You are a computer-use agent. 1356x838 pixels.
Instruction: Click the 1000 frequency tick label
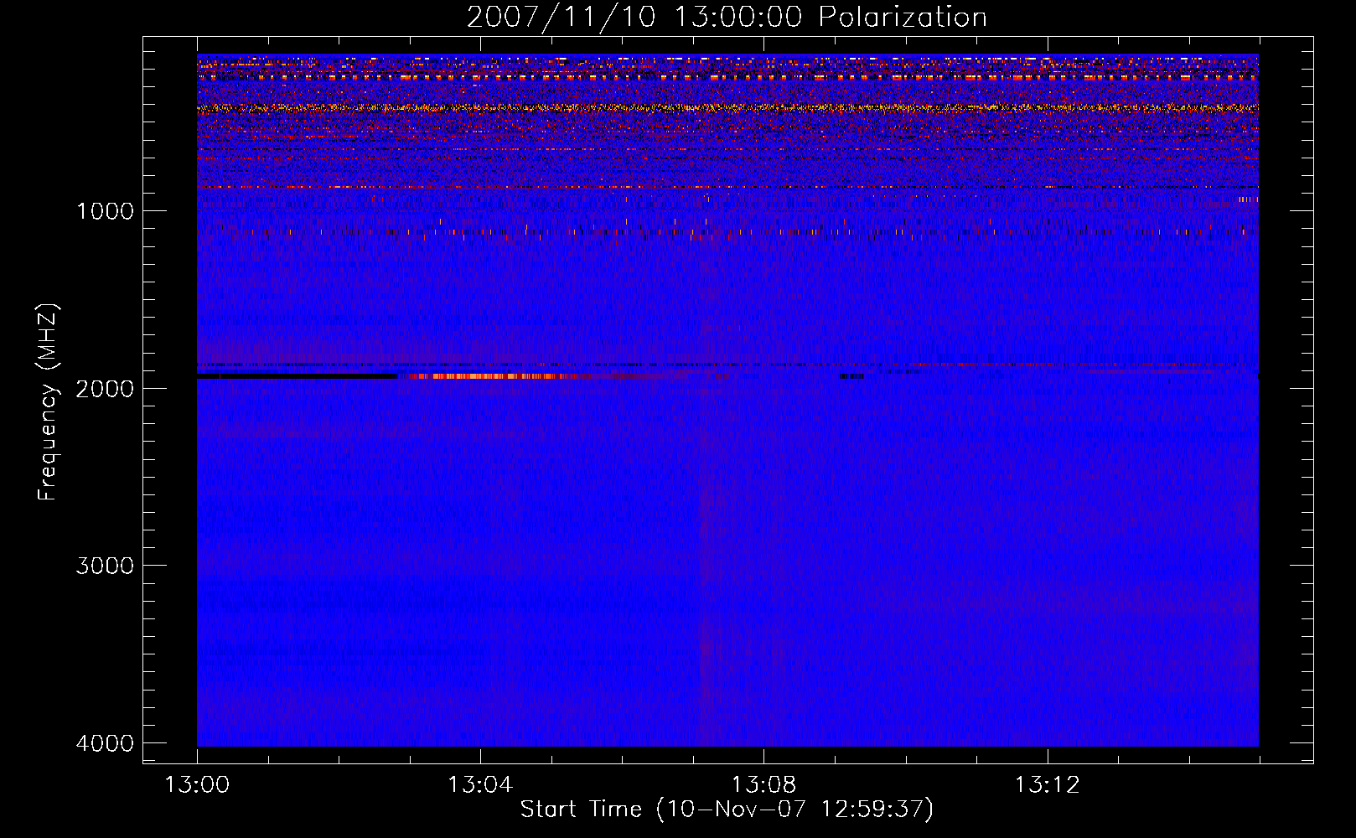pyautogui.click(x=105, y=211)
